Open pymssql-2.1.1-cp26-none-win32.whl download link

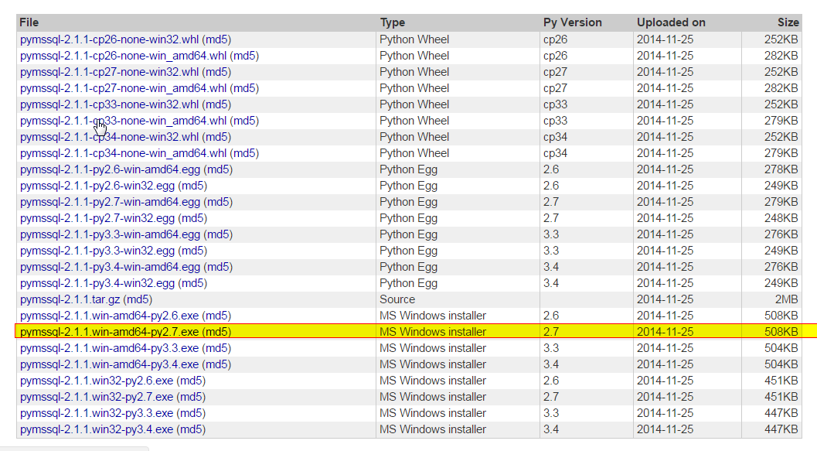tap(110, 39)
